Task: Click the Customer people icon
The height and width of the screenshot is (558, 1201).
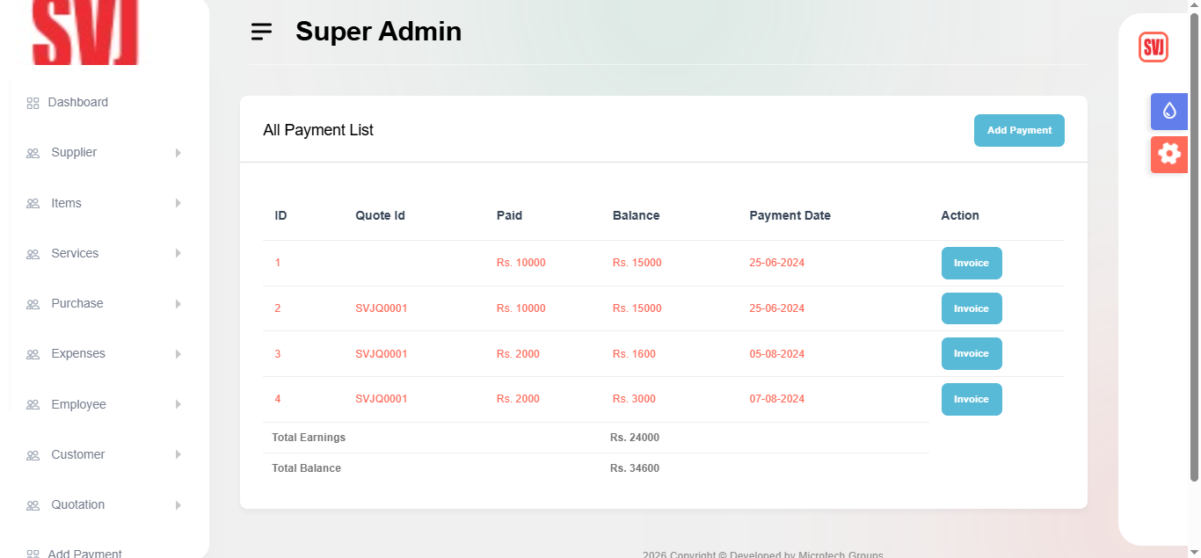Action: tap(33, 455)
